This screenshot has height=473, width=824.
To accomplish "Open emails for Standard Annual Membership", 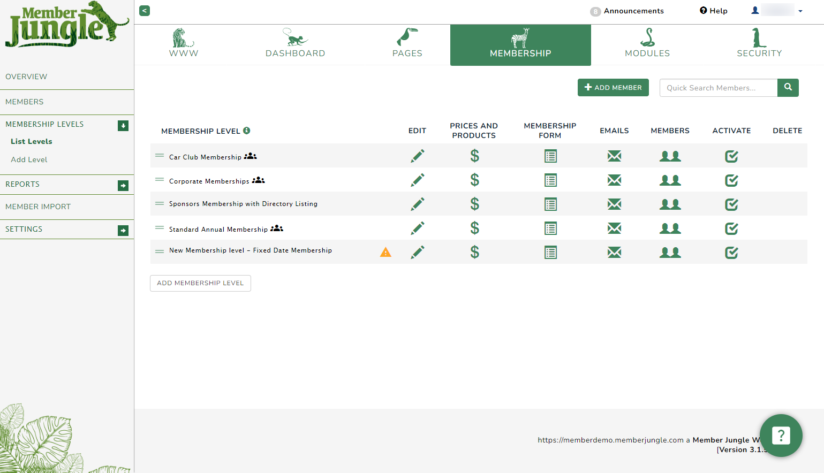I will [x=614, y=228].
